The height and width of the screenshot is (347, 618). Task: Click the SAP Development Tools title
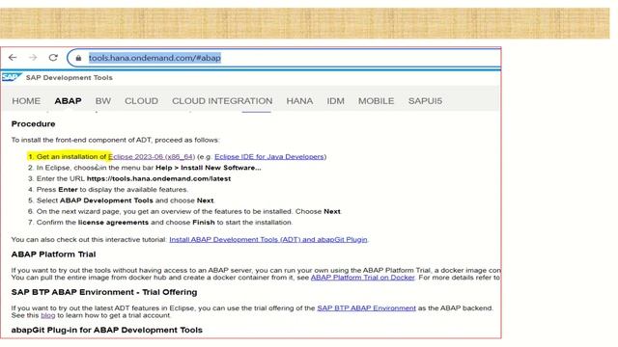click(69, 77)
